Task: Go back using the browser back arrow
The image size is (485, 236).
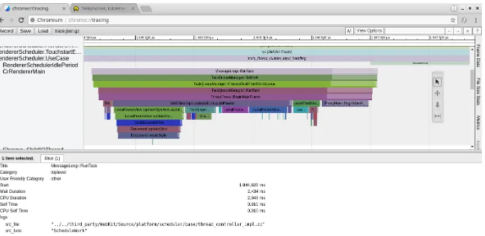Action: coord(2,20)
